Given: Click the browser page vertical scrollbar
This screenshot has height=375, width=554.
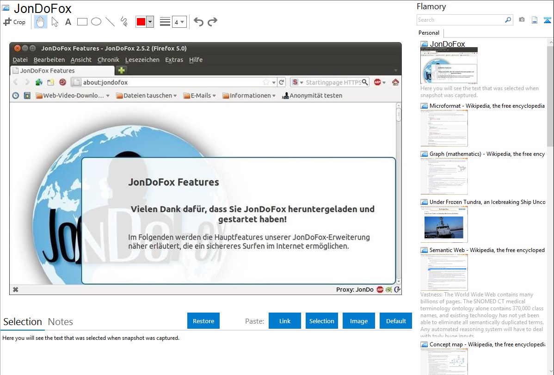Looking at the screenshot, I should click(399, 193).
